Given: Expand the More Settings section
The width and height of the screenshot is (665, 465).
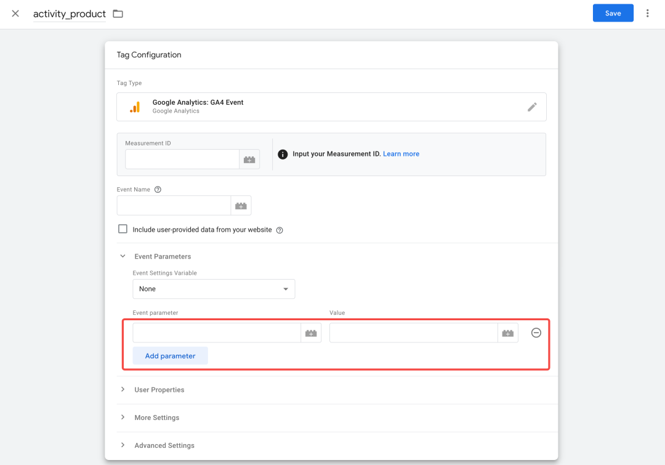Looking at the screenshot, I should tap(123, 418).
